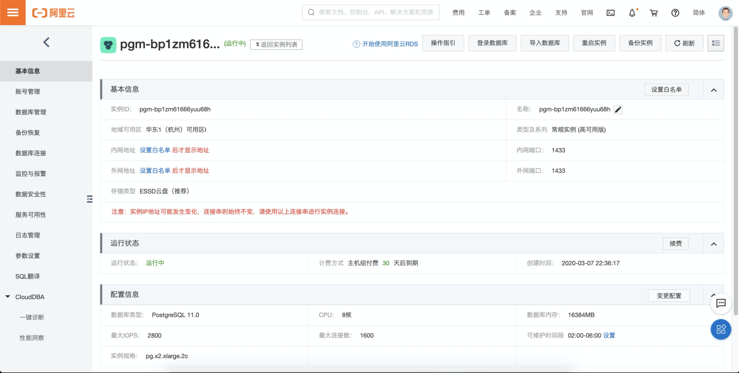Open the 简体 language dropdown
The image size is (739, 373).
pyautogui.click(x=699, y=13)
